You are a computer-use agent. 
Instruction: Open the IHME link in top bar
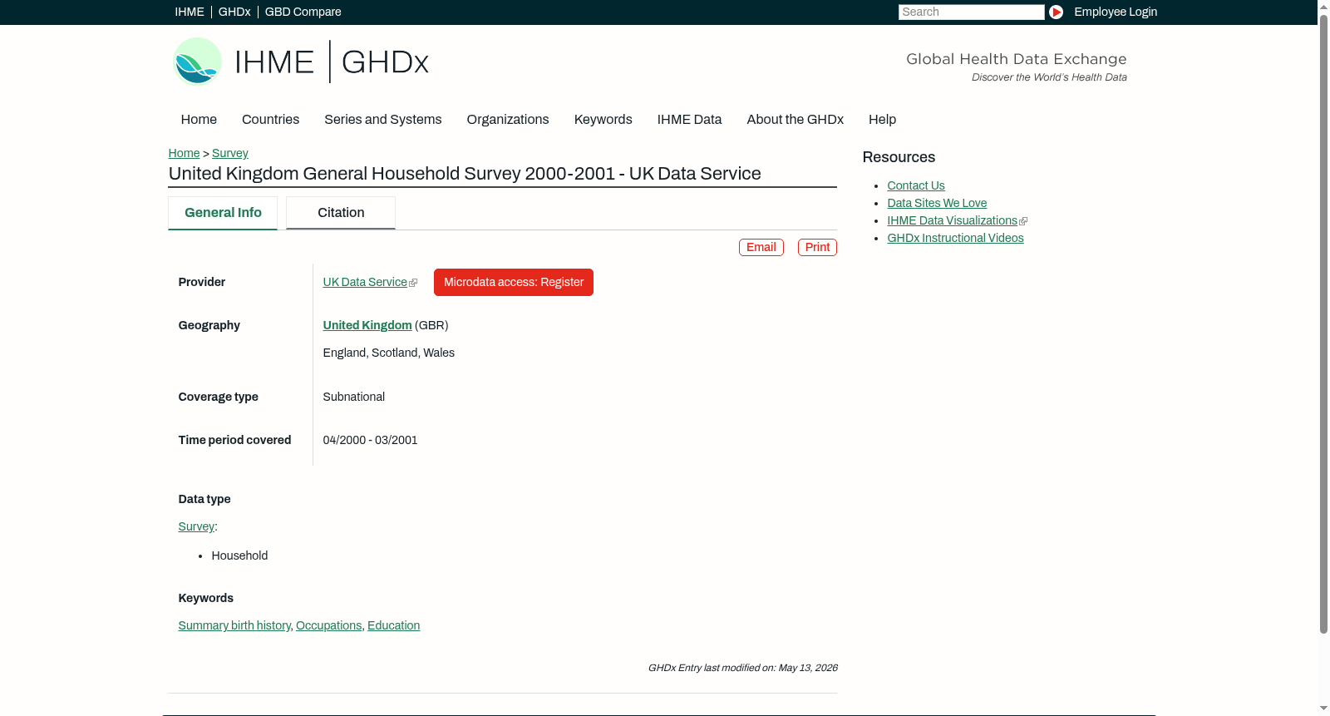tap(190, 12)
